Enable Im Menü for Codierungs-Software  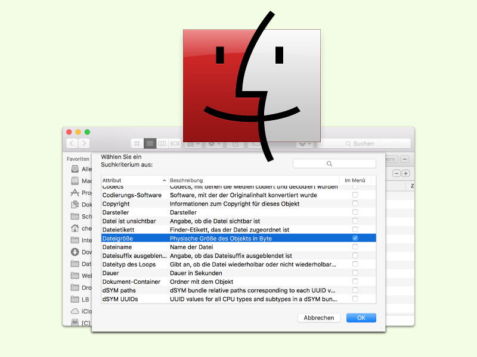(355, 195)
